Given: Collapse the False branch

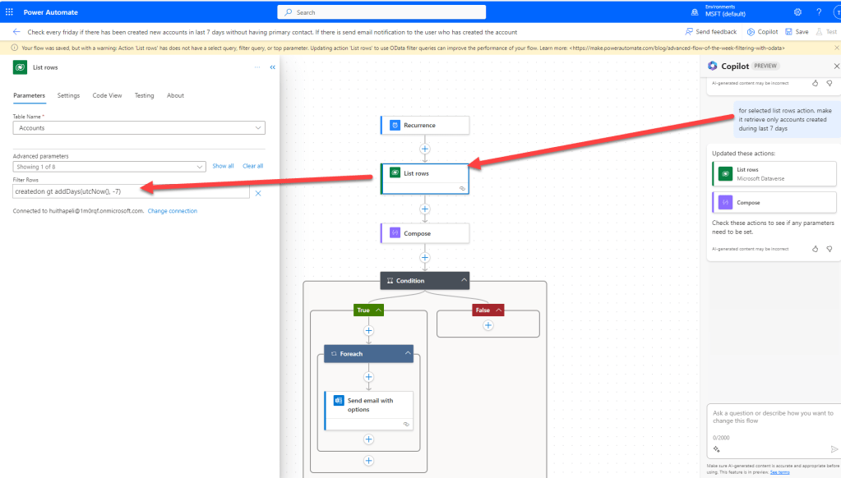Looking at the screenshot, I should 497,310.
